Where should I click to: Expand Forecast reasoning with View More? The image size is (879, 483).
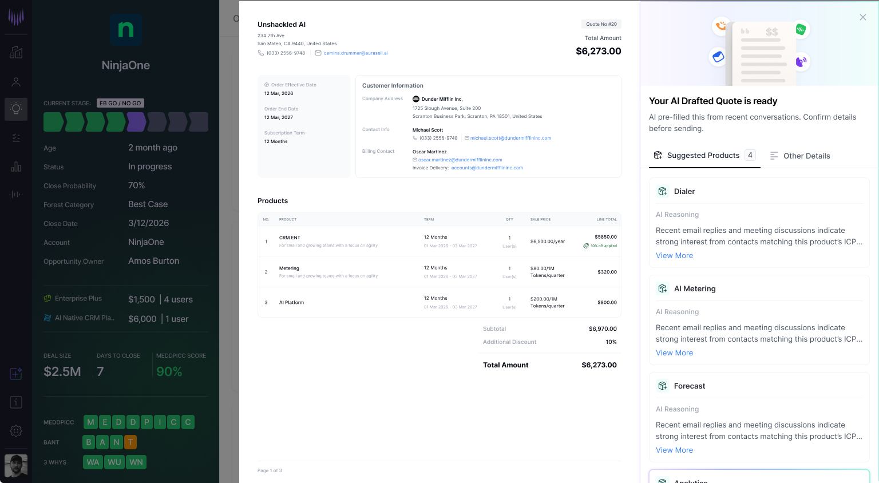point(674,450)
